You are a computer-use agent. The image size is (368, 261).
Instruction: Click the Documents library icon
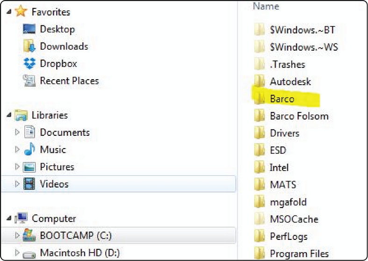(x=29, y=132)
